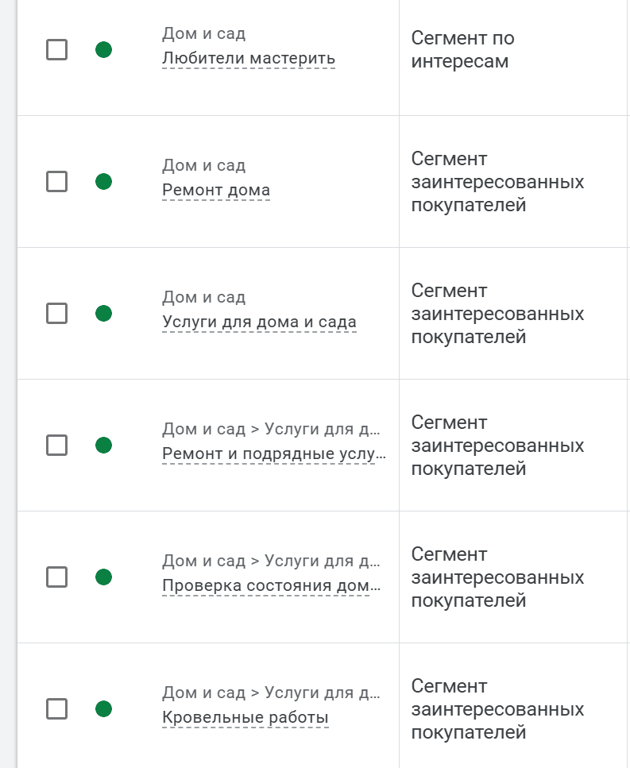Click segment type cell in Кровельные работы row
Image resolution: width=630 pixels, height=768 pixels.
[x=514, y=708]
